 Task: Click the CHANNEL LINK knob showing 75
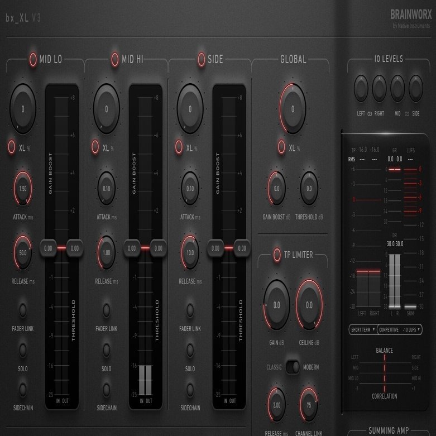point(309,405)
